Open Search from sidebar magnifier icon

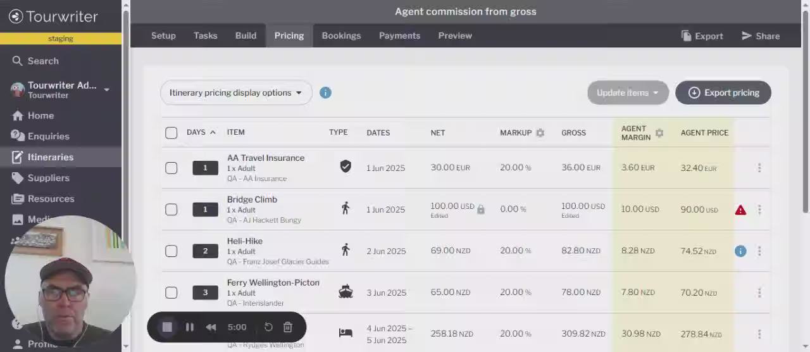tap(17, 61)
